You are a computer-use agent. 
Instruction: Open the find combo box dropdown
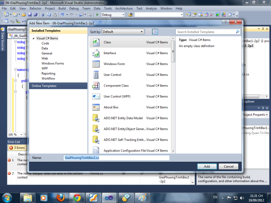point(182,15)
